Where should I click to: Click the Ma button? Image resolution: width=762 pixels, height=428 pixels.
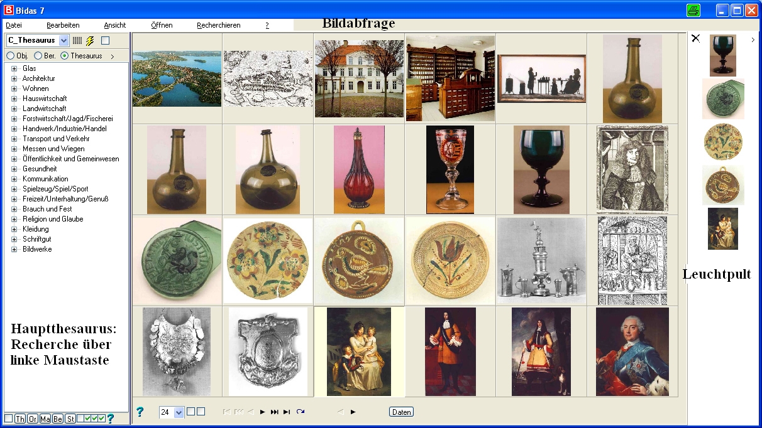pyautogui.click(x=45, y=419)
